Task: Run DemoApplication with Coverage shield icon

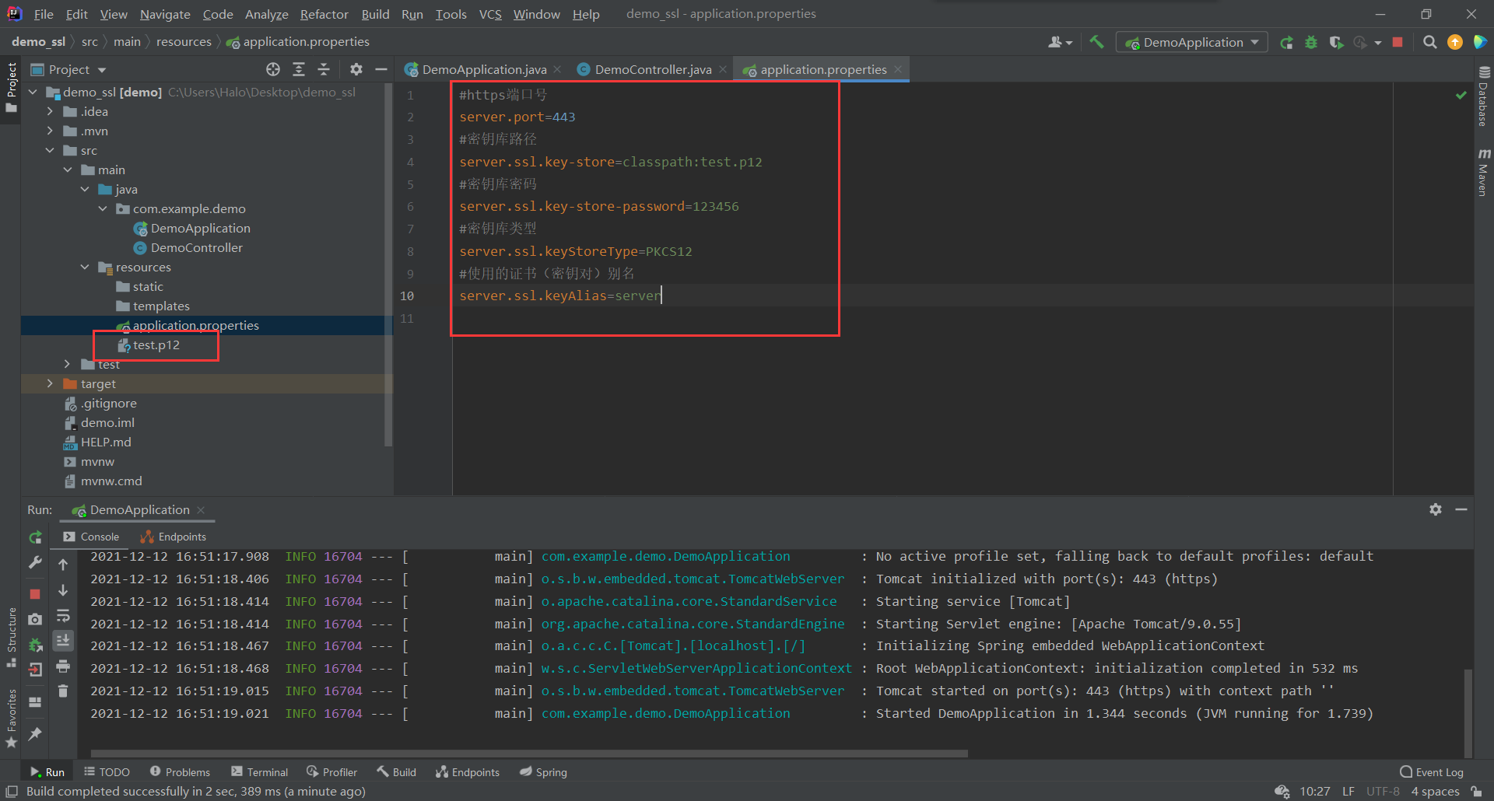Action: pos(1338,42)
